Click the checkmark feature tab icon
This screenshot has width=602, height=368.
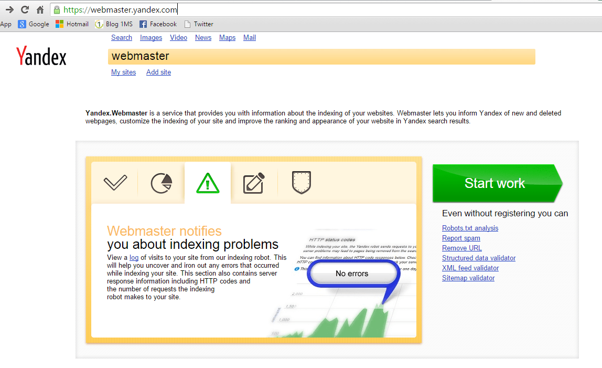(115, 183)
